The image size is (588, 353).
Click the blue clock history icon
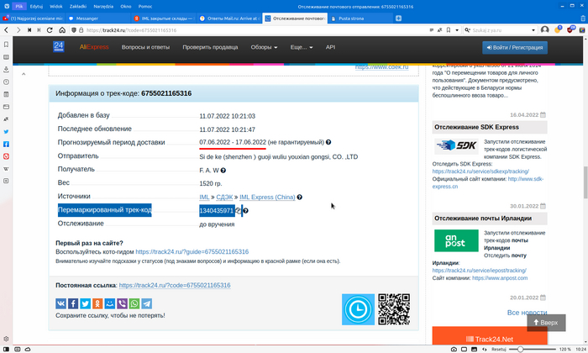pyautogui.click(x=358, y=308)
